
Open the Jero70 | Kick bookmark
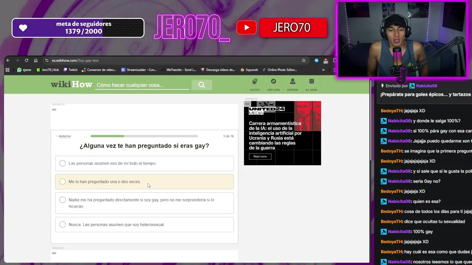coord(48,70)
